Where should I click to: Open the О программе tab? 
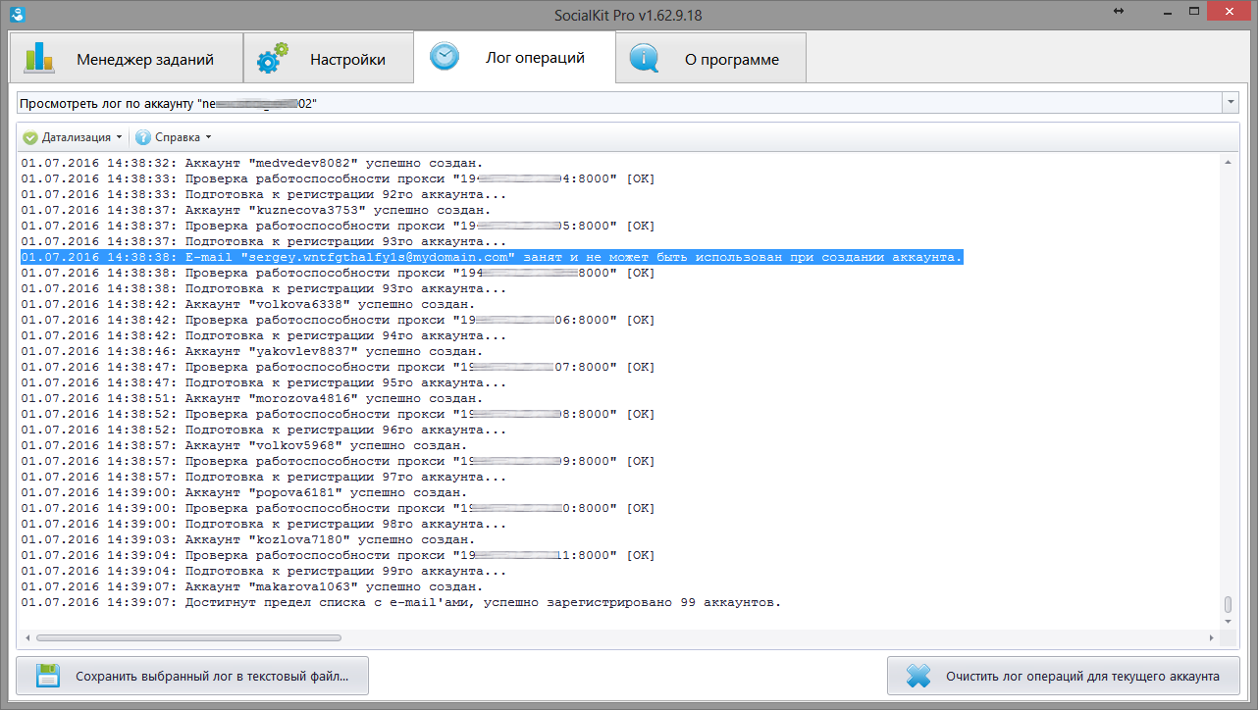[711, 59]
